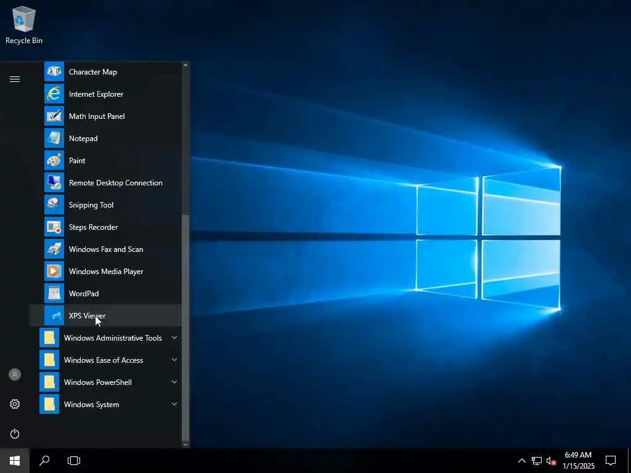
Task: Select the "Internet Explorer" text entry
Action: [x=96, y=94]
